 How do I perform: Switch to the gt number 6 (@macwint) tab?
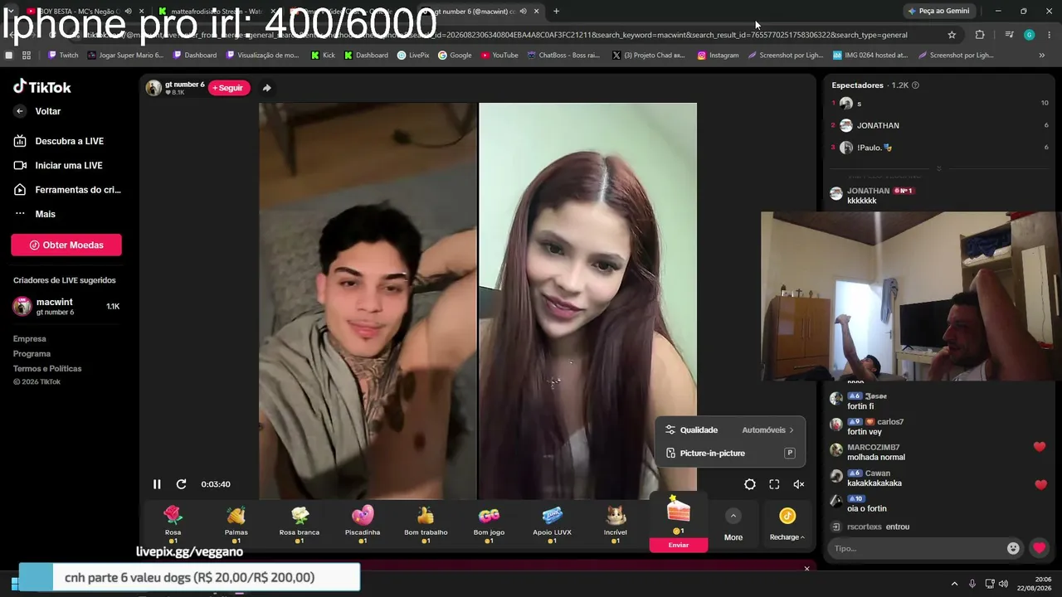pos(482,11)
